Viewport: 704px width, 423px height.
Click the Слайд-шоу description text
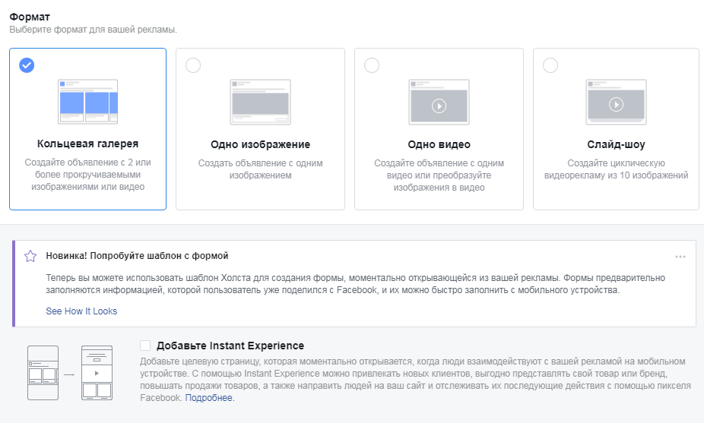click(616, 169)
